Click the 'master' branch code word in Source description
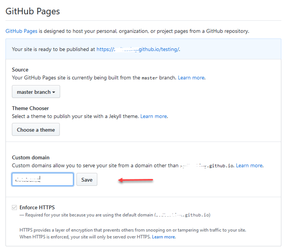Viewport: 286px width, 250px height. pyautogui.click(x=150, y=78)
